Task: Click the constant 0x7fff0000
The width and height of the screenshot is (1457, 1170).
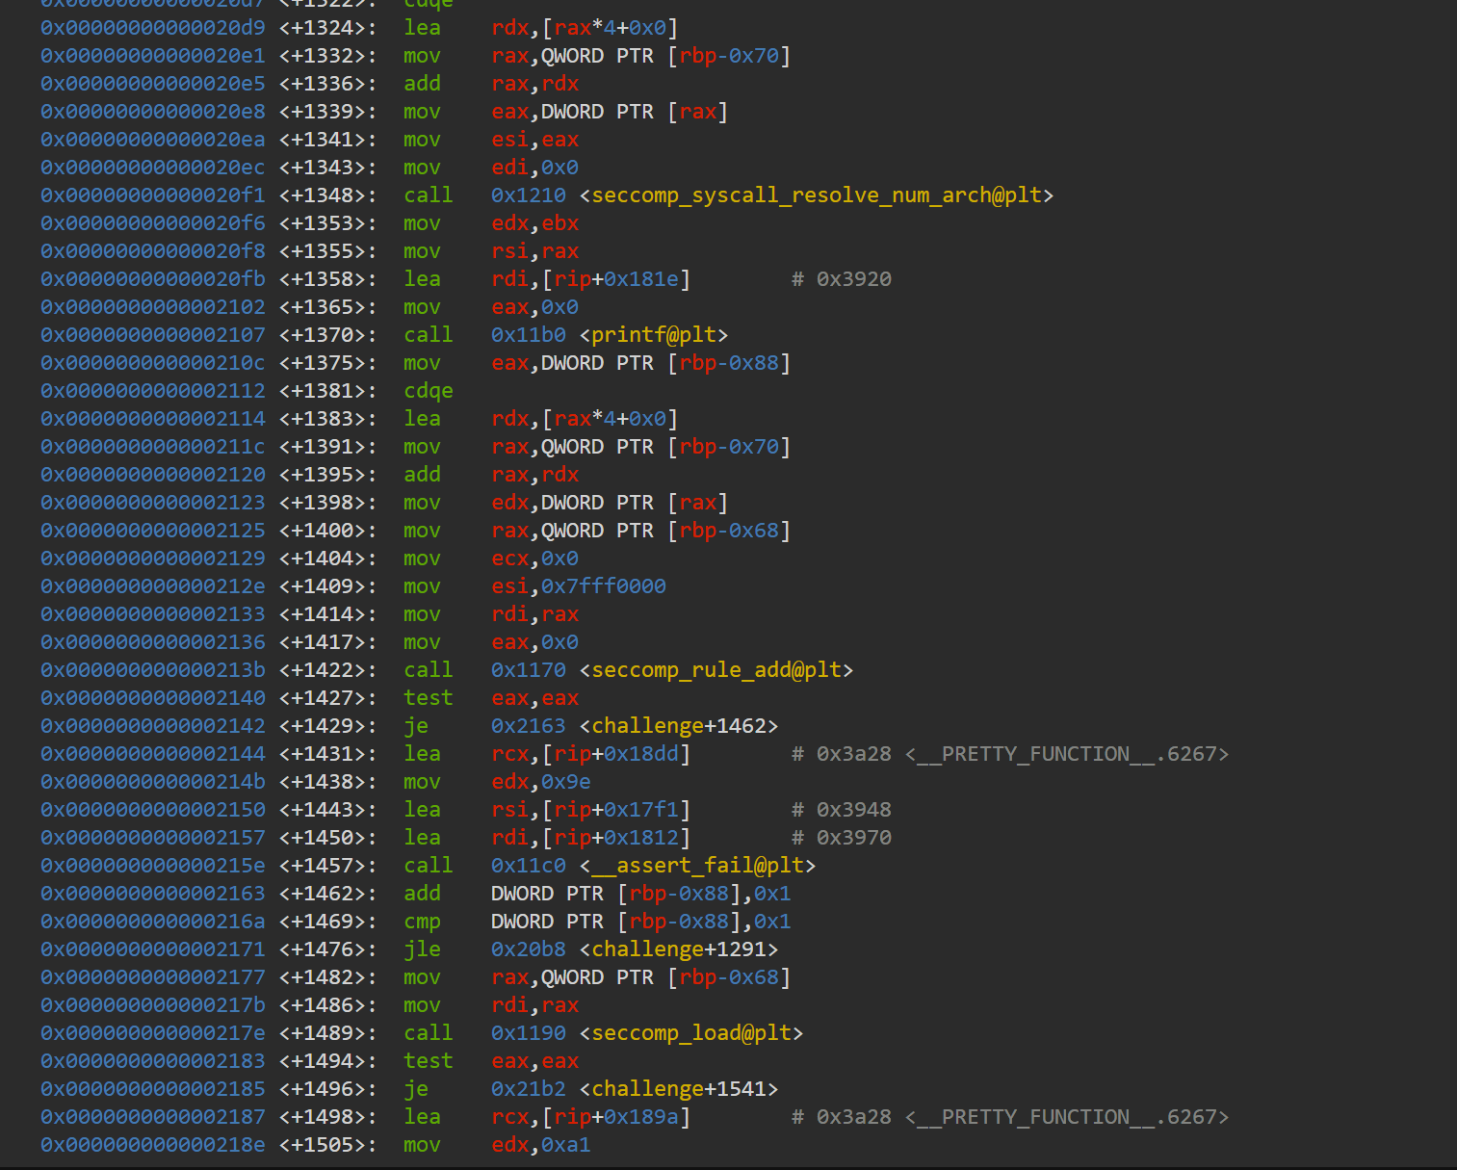Action: point(604,586)
